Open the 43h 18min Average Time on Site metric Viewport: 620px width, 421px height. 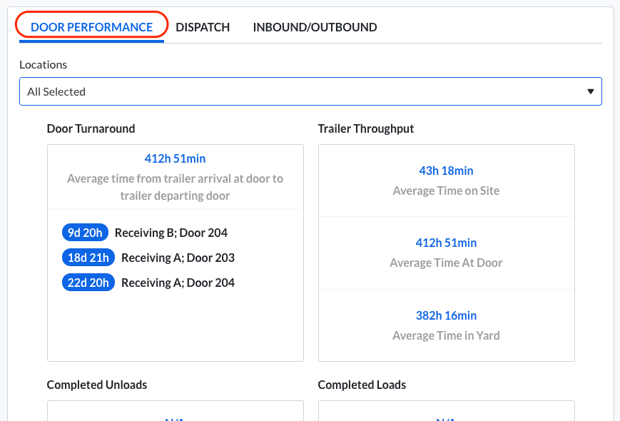coord(446,171)
